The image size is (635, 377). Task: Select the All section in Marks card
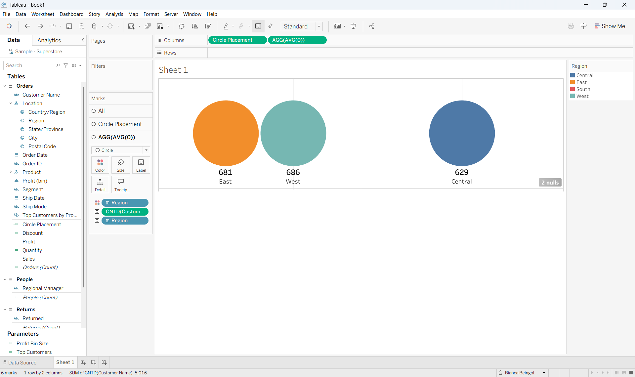click(x=121, y=111)
